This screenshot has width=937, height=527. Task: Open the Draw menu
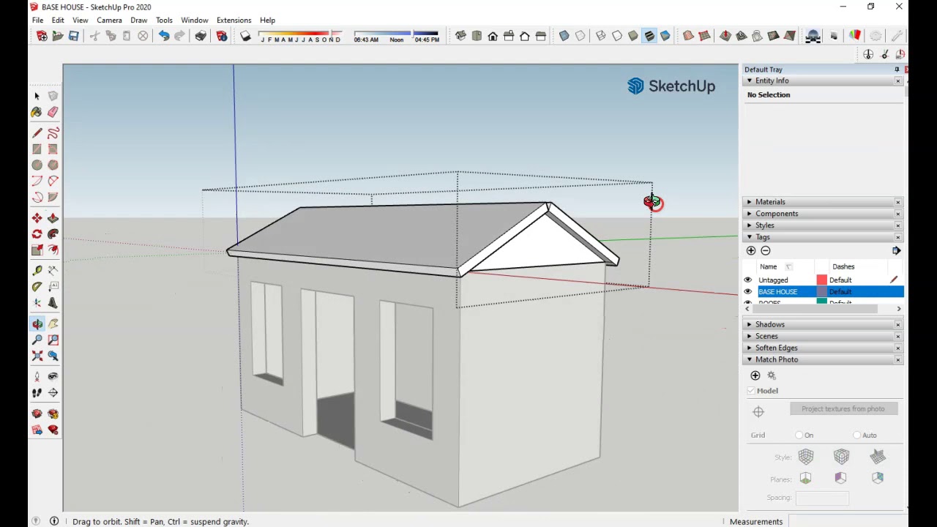click(138, 20)
